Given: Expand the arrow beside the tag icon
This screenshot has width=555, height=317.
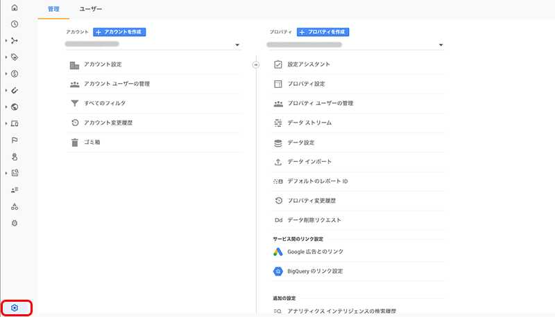Looking at the screenshot, I should pos(6,57).
